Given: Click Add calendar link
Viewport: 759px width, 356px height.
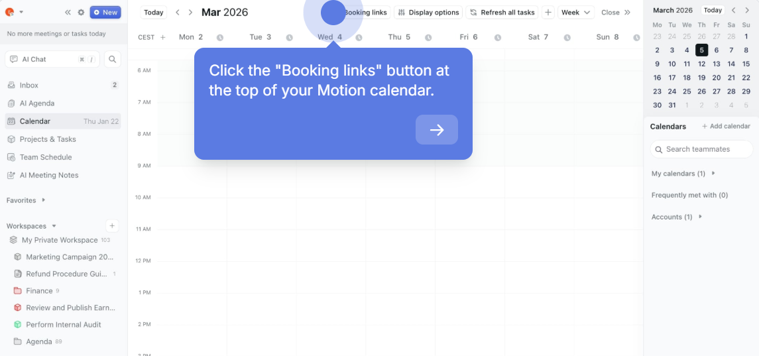Looking at the screenshot, I should click(x=726, y=127).
